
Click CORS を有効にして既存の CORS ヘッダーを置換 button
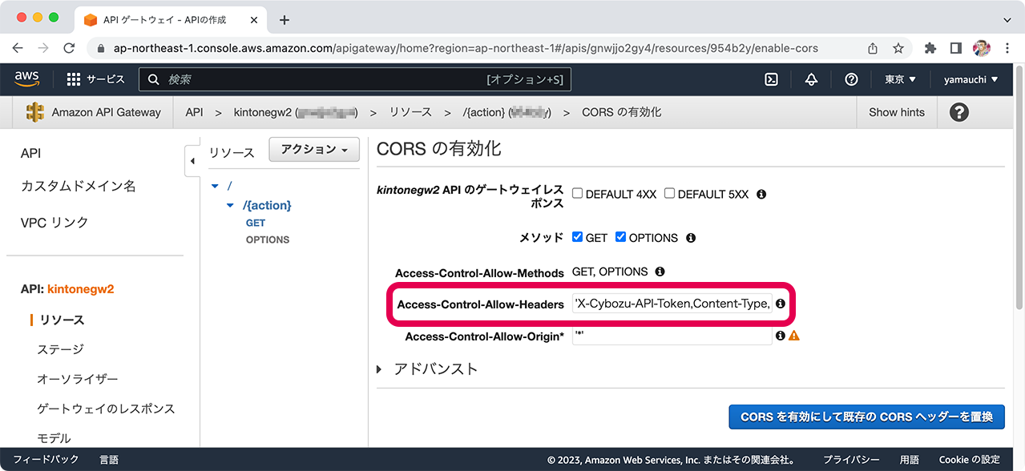[x=866, y=417]
